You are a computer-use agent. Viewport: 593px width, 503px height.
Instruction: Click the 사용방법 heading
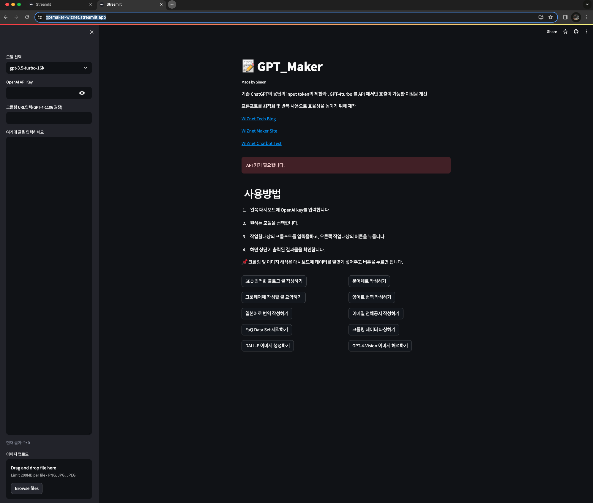click(262, 194)
